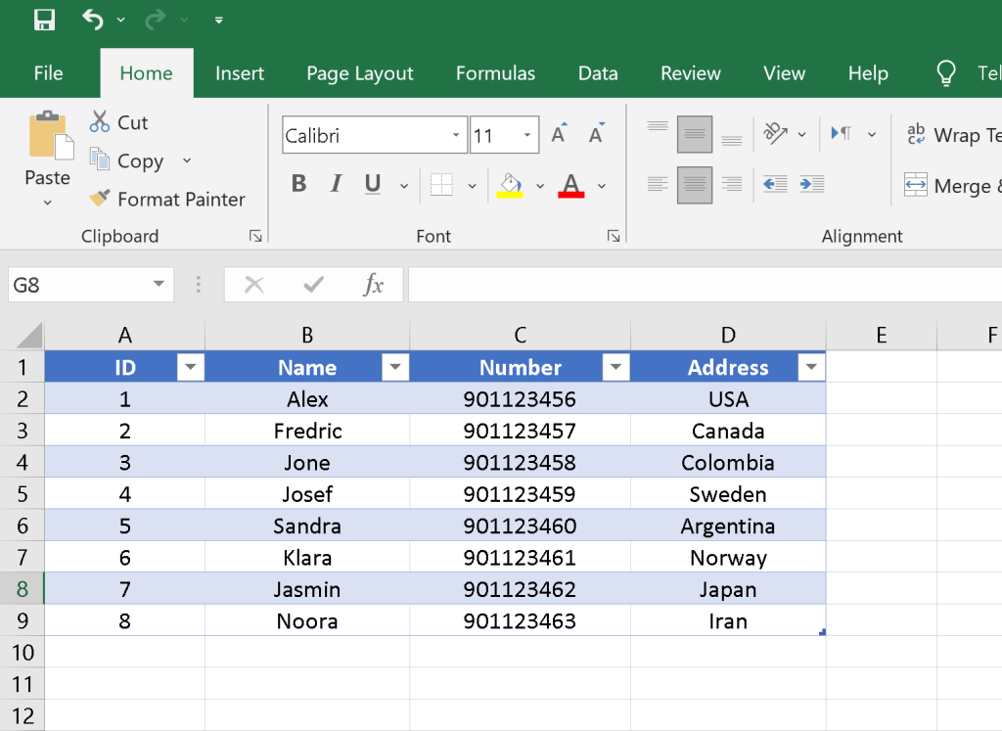The height and width of the screenshot is (731, 1002).
Task: Open the Name Box dropdown arrow
Action: click(159, 285)
